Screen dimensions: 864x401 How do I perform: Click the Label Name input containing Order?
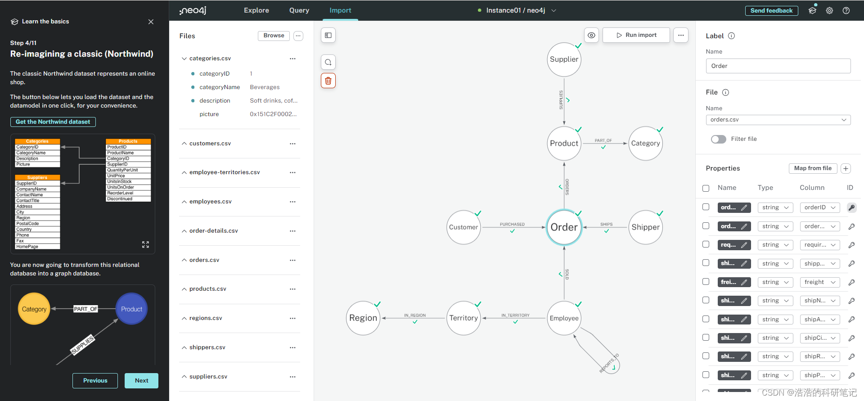coord(778,66)
